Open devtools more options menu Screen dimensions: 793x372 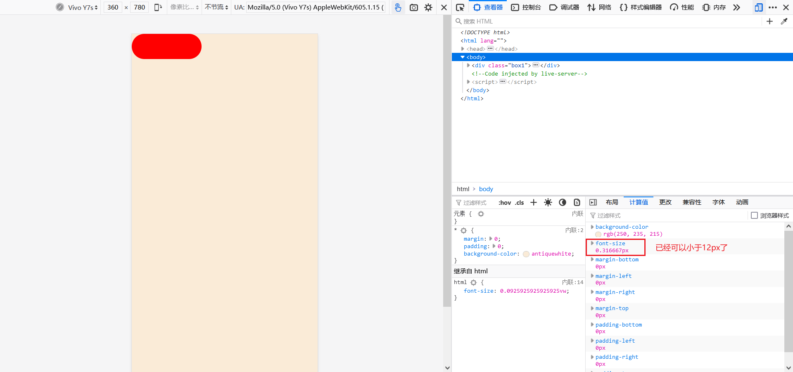773,7
